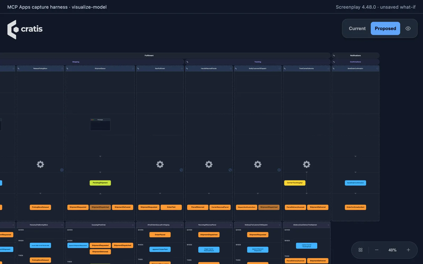Click the gear icon in HandleReturnedParcels column

pos(209,164)
